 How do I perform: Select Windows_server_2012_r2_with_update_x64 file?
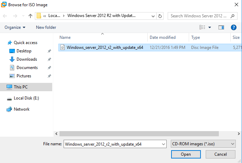click(105, 48)
